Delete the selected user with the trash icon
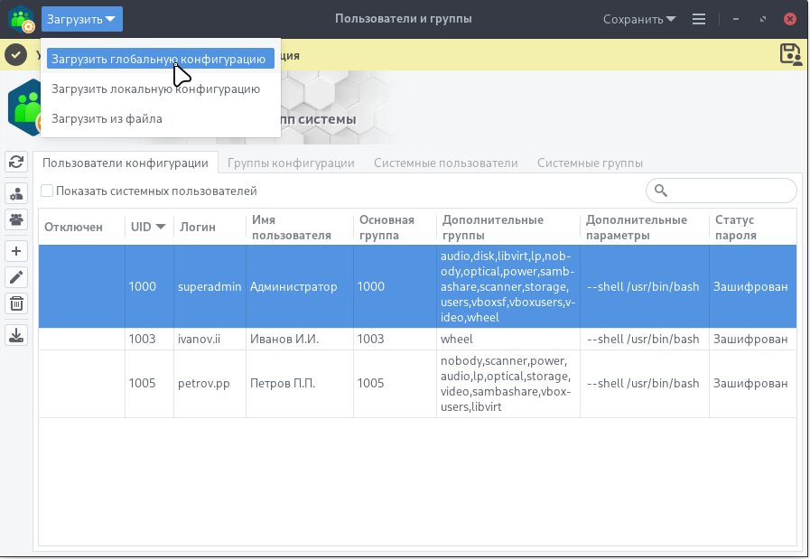 16,303
